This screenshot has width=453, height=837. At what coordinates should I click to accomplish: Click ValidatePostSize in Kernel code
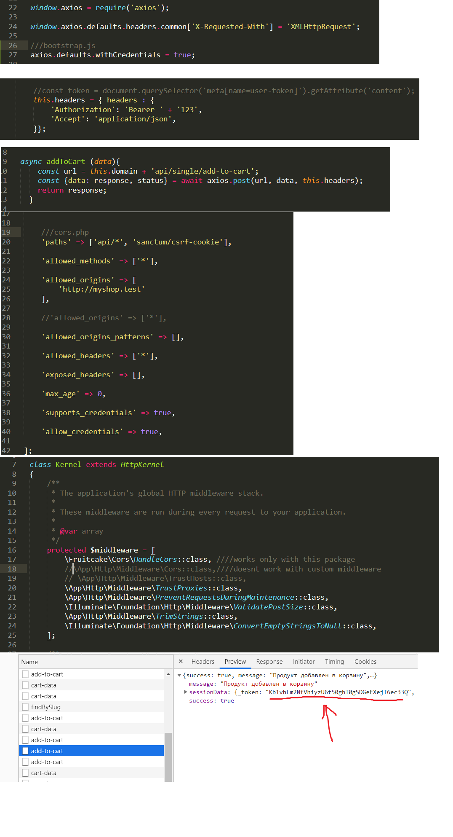click(x=268, y=607)
